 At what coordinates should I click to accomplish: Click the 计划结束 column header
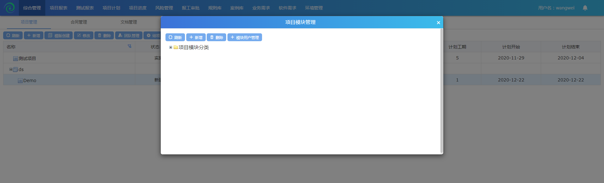[x=571, y=47]
